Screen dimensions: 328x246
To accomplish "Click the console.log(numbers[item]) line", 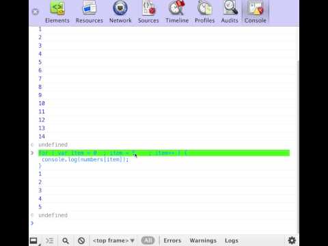I will tap(85, 159).
